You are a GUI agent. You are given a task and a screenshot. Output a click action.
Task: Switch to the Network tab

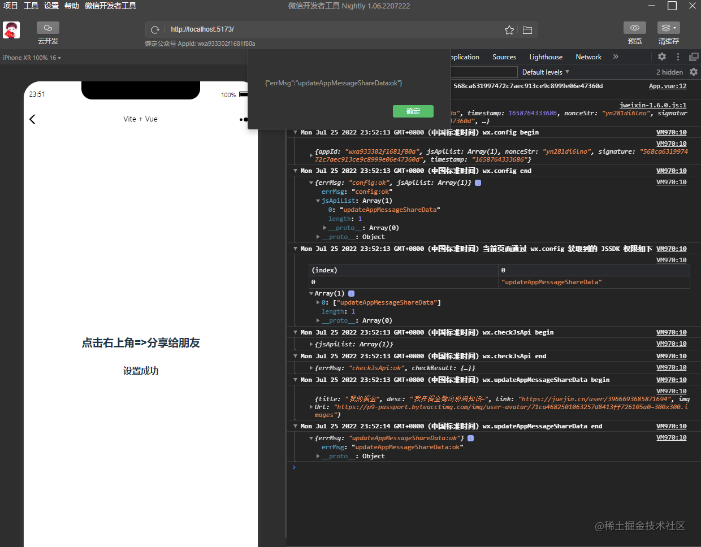589,57
